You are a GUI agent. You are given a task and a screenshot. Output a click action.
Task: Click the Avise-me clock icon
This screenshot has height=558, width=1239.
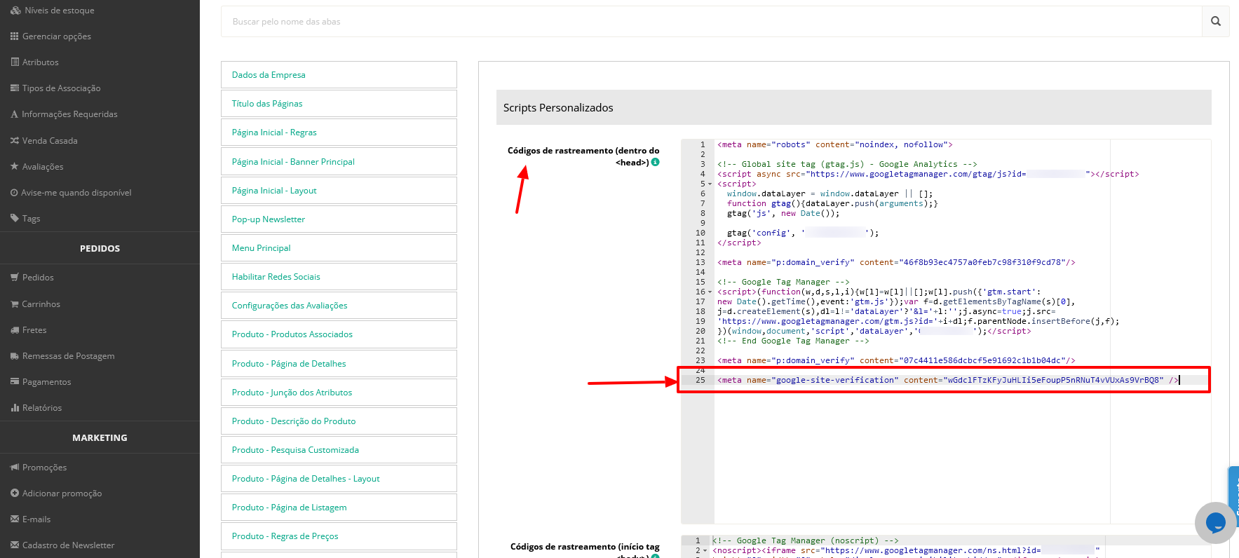[14, 193]
